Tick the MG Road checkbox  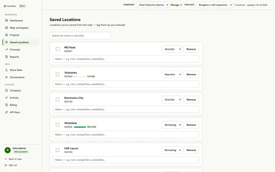pyautogui.click(x=57, y=49)
